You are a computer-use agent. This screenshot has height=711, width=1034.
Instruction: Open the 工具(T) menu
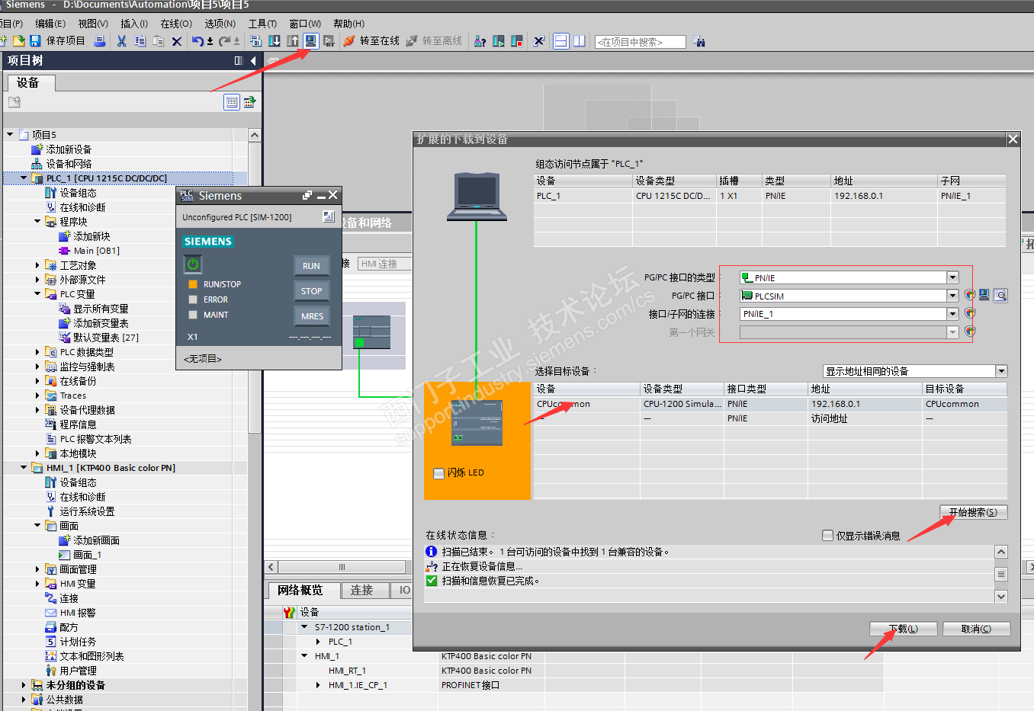pos(262,24)
